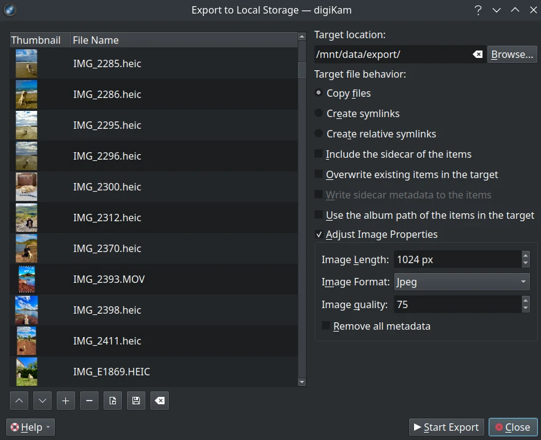541x440 pixels.
Task: Move the selected file down in the list
Action: [42, 401]
